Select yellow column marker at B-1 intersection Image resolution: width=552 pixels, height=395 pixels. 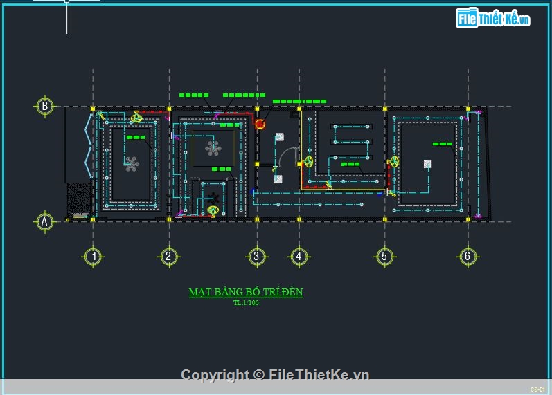pos(93,109)
